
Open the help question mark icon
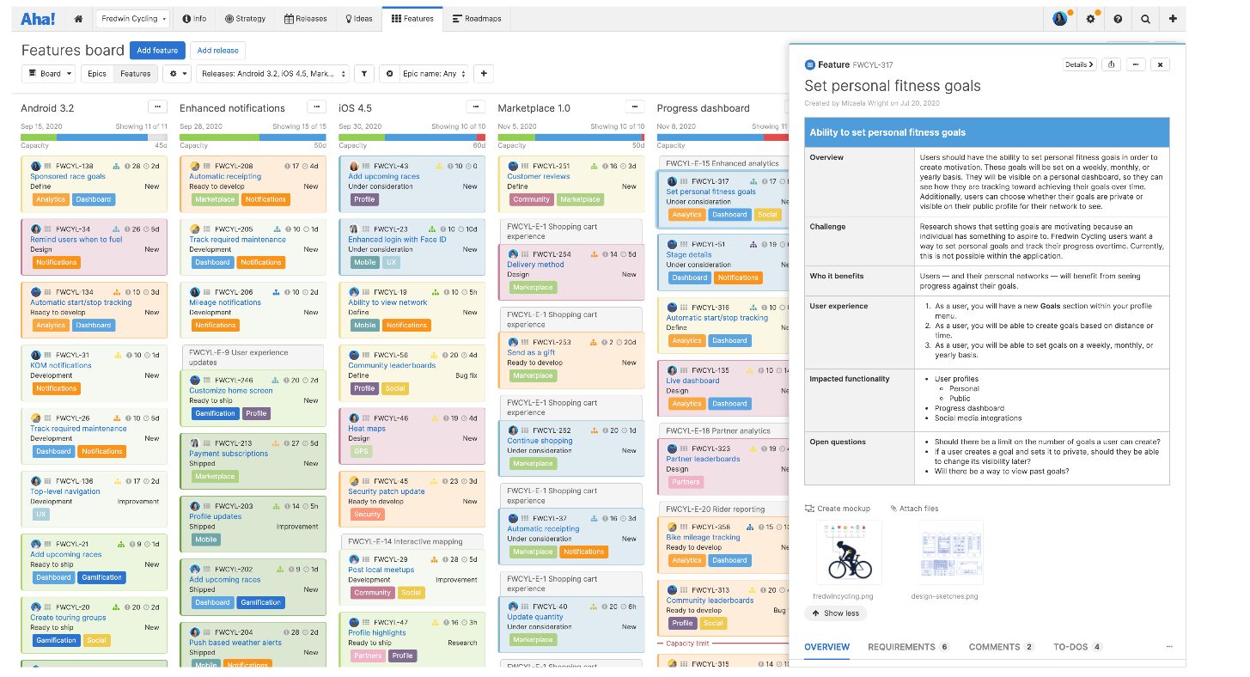[x=1118, y=18]
